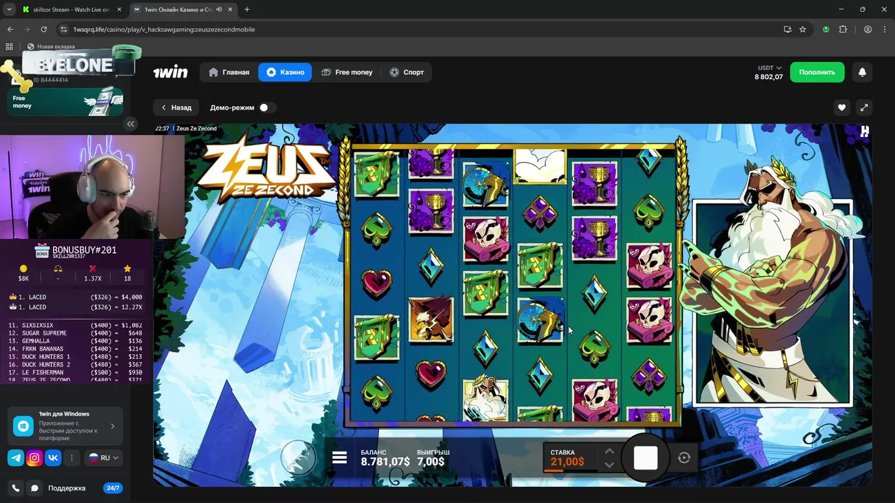Expand game to fullscreen
The image size is (895, 503).
coord(864,108)
